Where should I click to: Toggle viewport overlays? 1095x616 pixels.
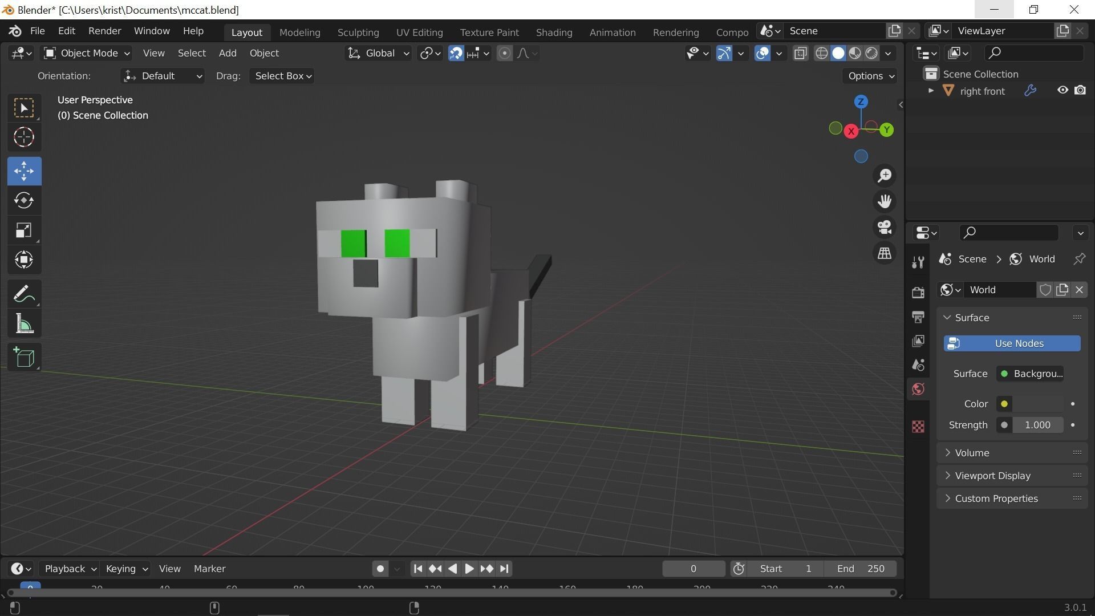point(762,53)
